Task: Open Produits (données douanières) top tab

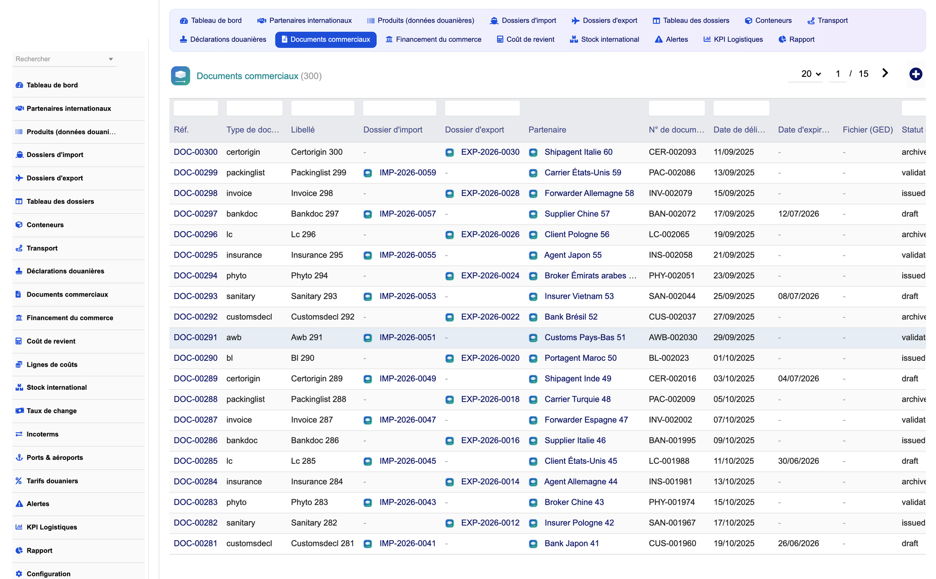Action: (420, 21)
